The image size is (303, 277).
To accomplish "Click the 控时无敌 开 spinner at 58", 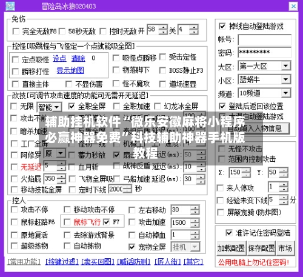I will pos(157,30).
